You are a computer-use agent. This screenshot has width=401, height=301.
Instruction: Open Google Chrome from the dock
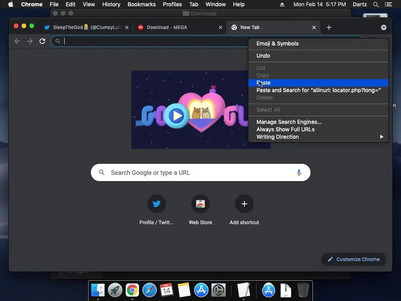pyautogui.click(x=132, y=290)
